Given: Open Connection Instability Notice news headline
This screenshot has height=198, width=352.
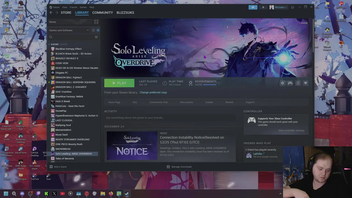Looking at the screenshot, I should coord(192,140).
